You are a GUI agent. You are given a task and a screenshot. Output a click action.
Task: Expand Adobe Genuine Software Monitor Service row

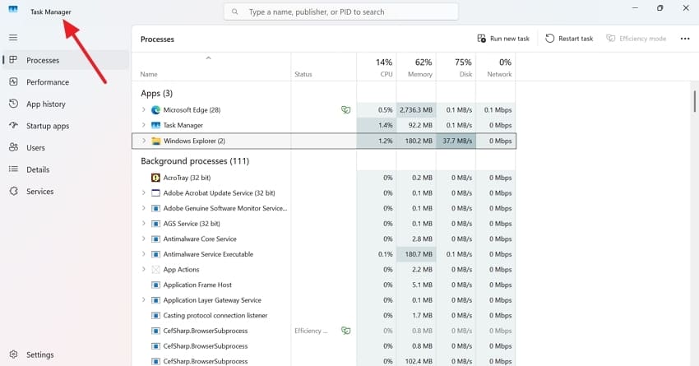(x=144, y=208)
